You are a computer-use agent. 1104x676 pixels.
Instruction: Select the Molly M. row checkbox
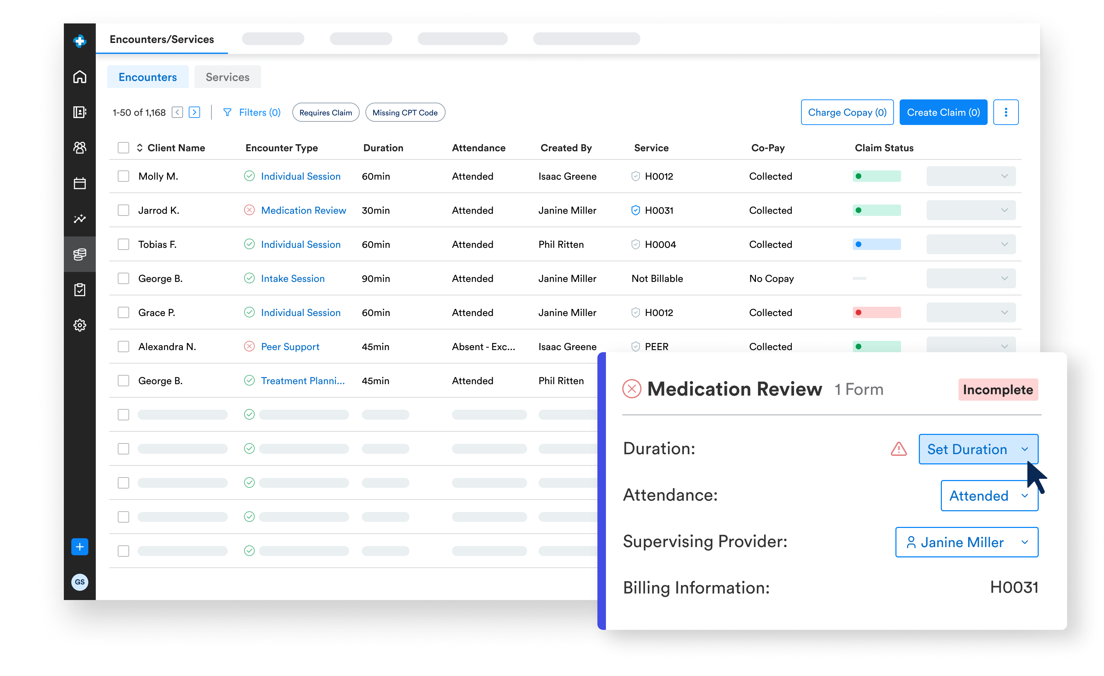point(123,176)
